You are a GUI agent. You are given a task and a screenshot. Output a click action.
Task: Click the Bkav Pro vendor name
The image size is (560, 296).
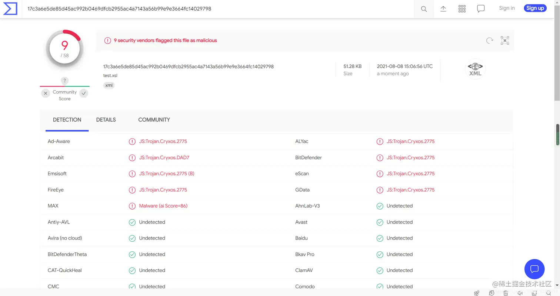[x=305, y=254]
